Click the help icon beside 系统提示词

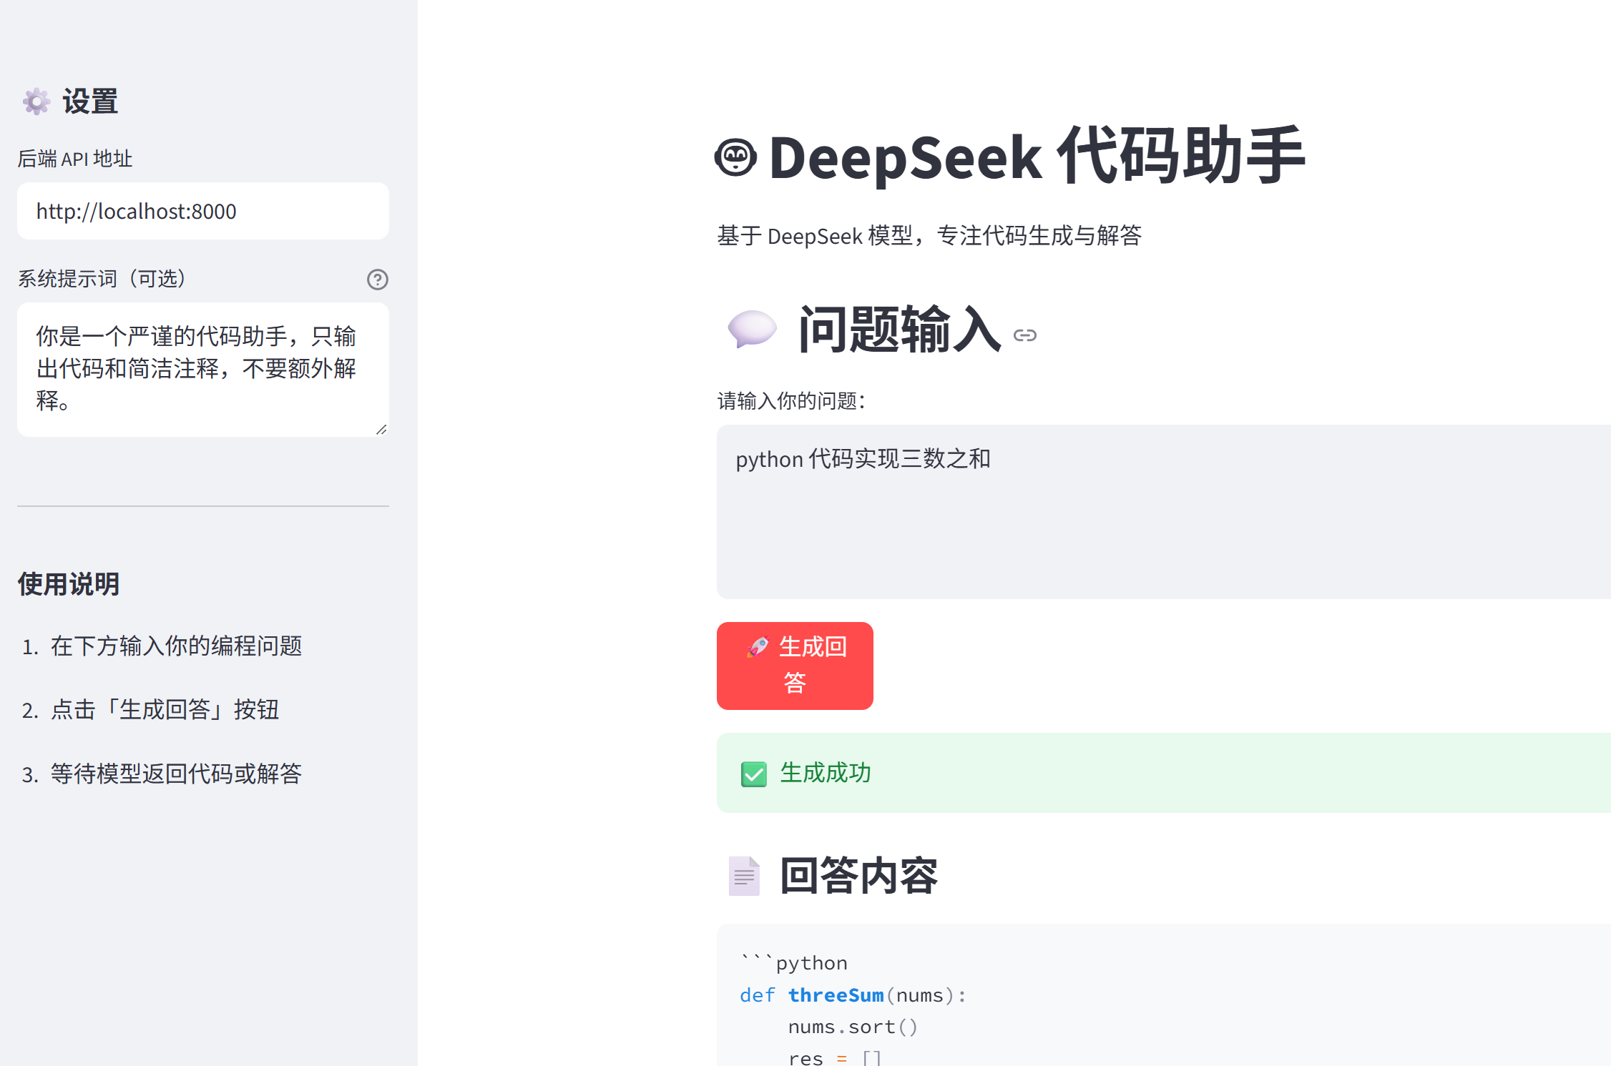click(x=378, y=280)
